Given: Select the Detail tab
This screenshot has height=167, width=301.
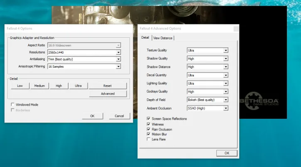Looking at the screenshot, I should [x=145, y=38].
